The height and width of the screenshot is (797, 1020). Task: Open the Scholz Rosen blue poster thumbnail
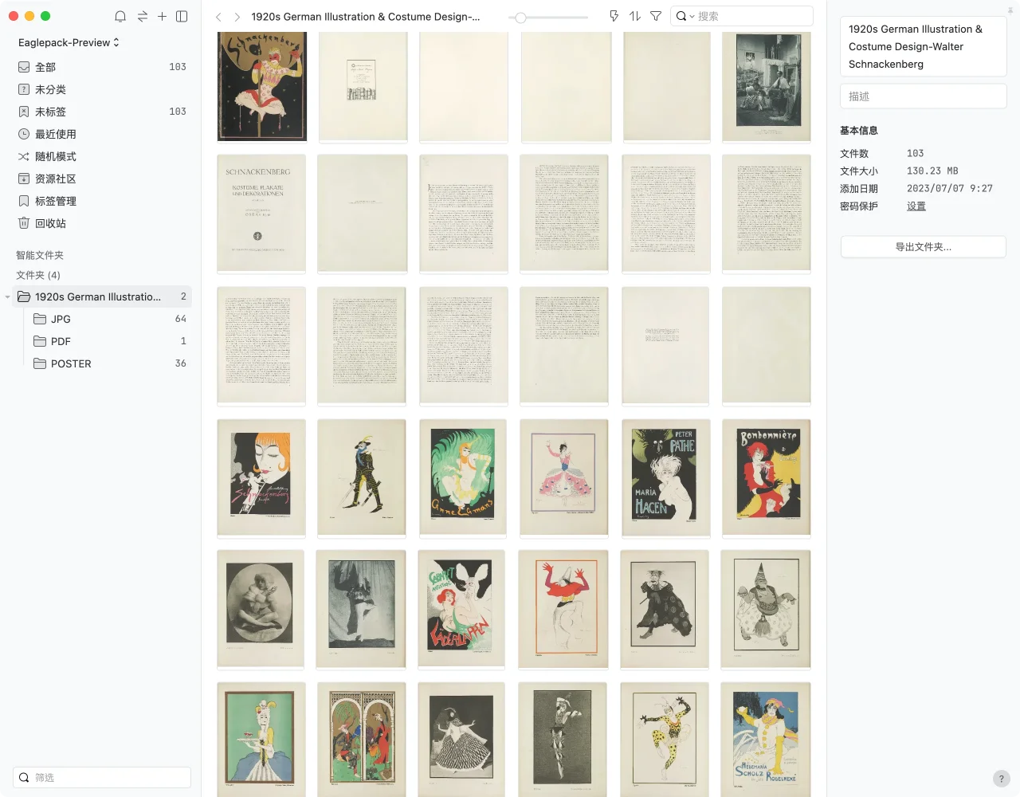[766, 739]
